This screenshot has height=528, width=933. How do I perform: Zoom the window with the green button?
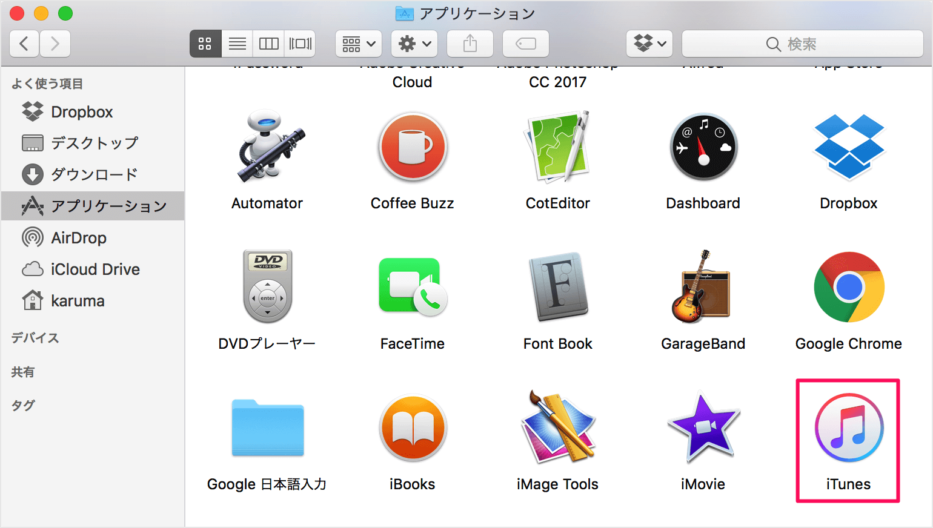pyautogui.click(x=65, y=13)
